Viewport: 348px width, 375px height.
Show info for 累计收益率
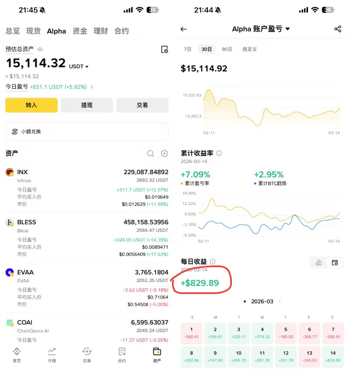pos(219,153)
